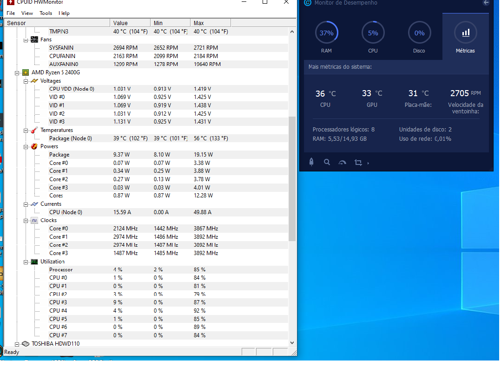501x367 pixels.
Task: Click the Value column header
Action: point(130,23)
